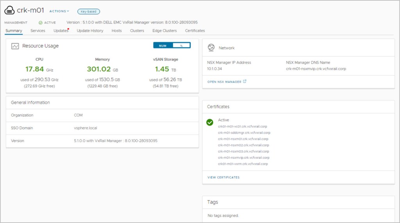This screenshot has width=400, height=223.
Task: Click the OPEN NSX MANAGER link
Action: click(224, 82)
